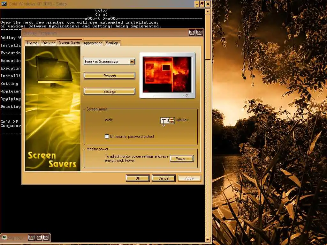Image resolution: width=327 pixels, height=245 pixels.
Task: Open the Appearance tab
Action: click(x=93, y=43)
